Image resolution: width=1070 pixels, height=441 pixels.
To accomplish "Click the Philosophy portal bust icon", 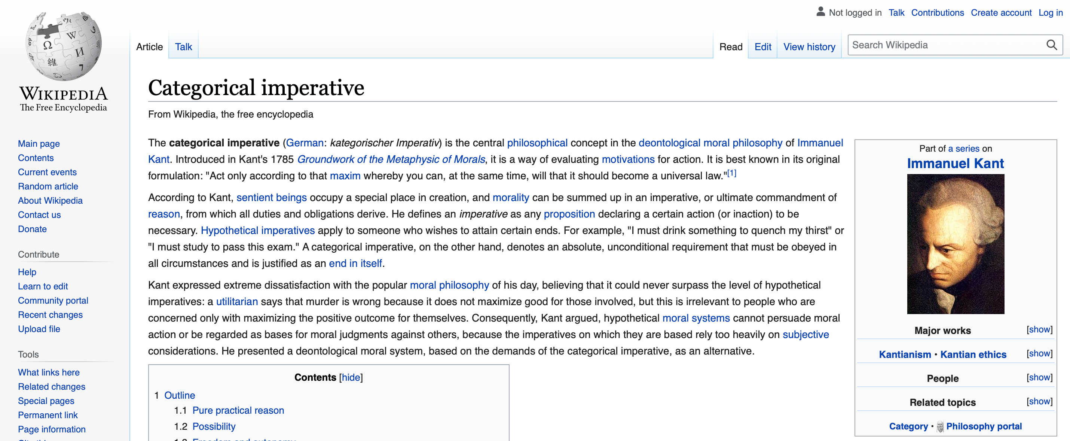I will coord(941,426).
